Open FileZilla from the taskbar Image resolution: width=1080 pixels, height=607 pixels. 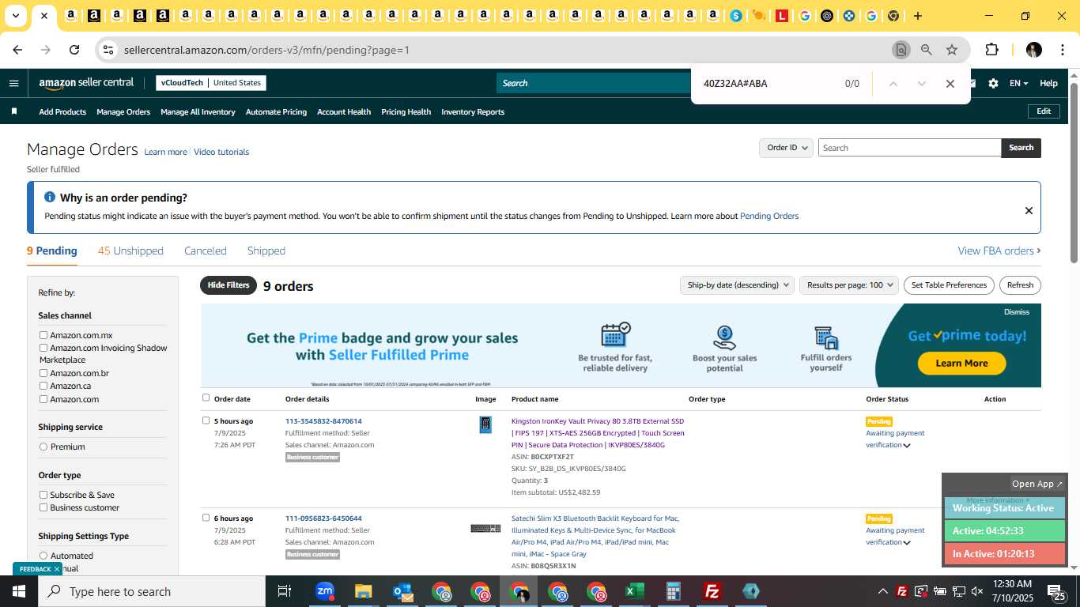tap(712, 591)
